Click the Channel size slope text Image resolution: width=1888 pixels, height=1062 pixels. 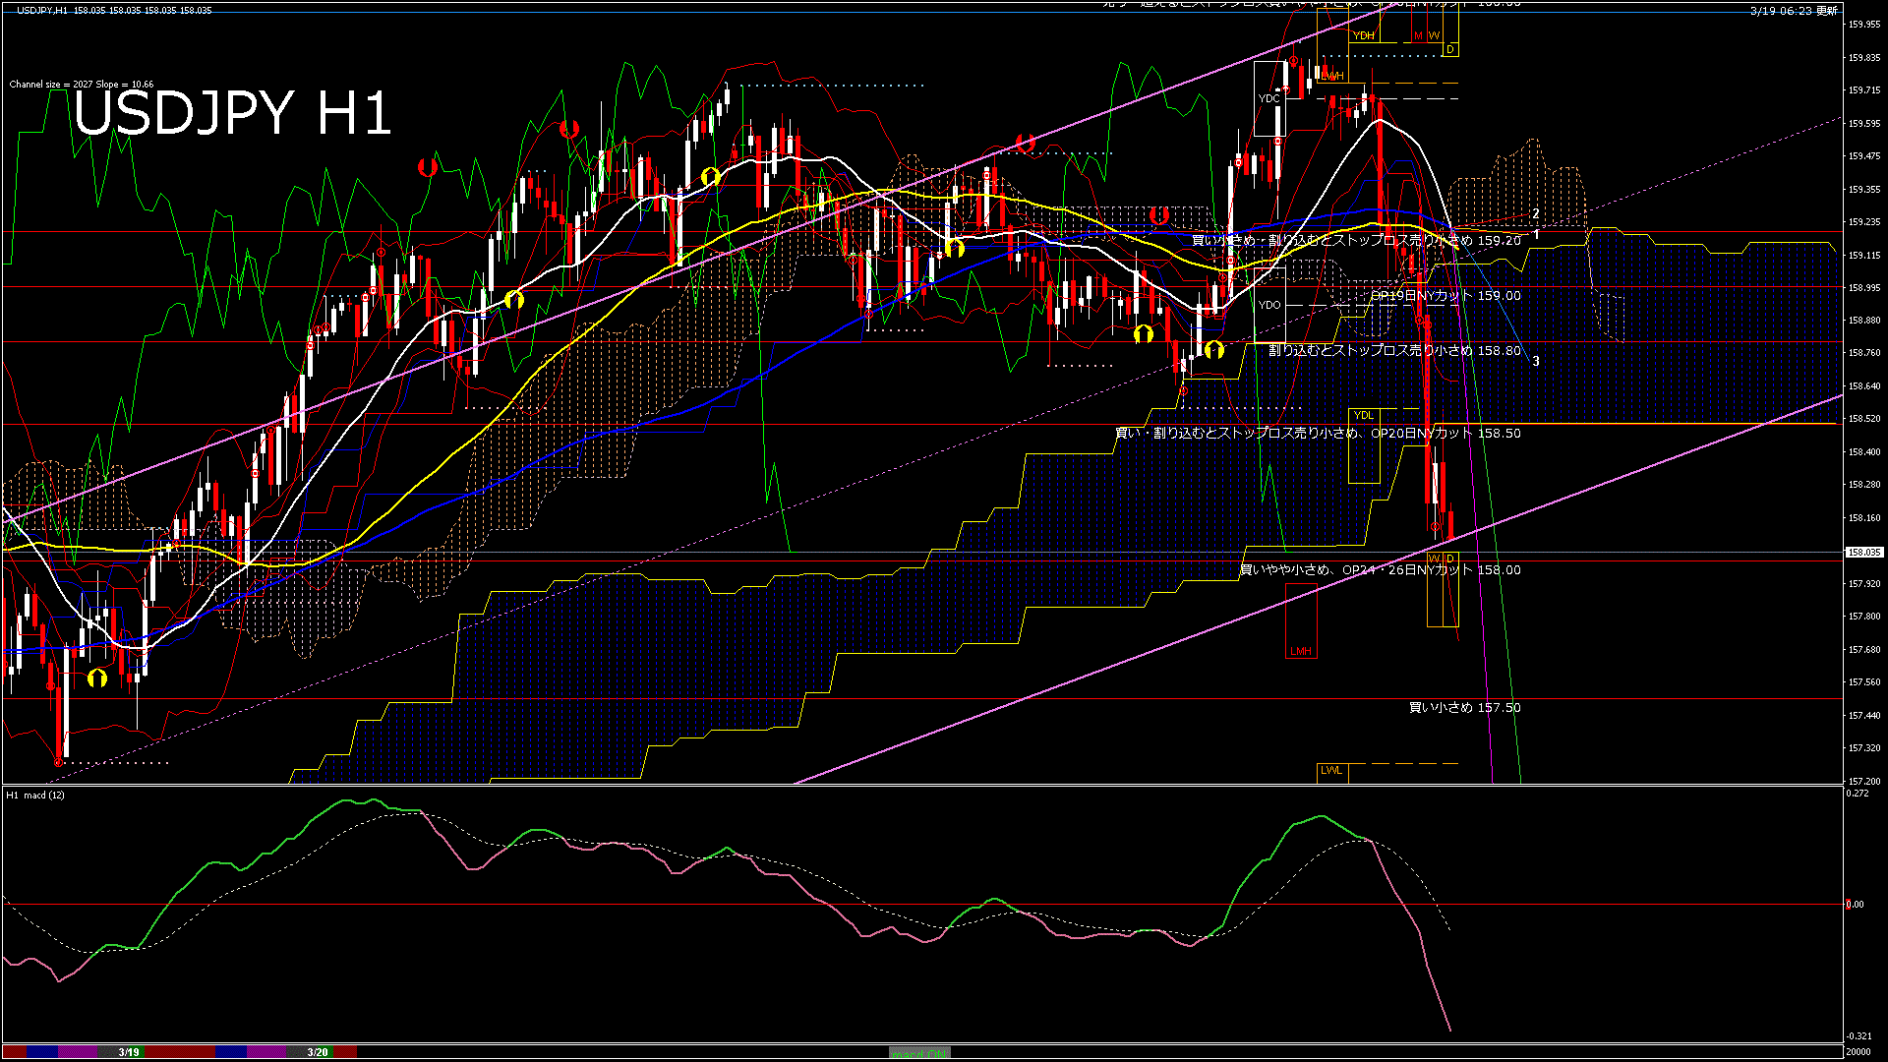(x=82, y=85)
